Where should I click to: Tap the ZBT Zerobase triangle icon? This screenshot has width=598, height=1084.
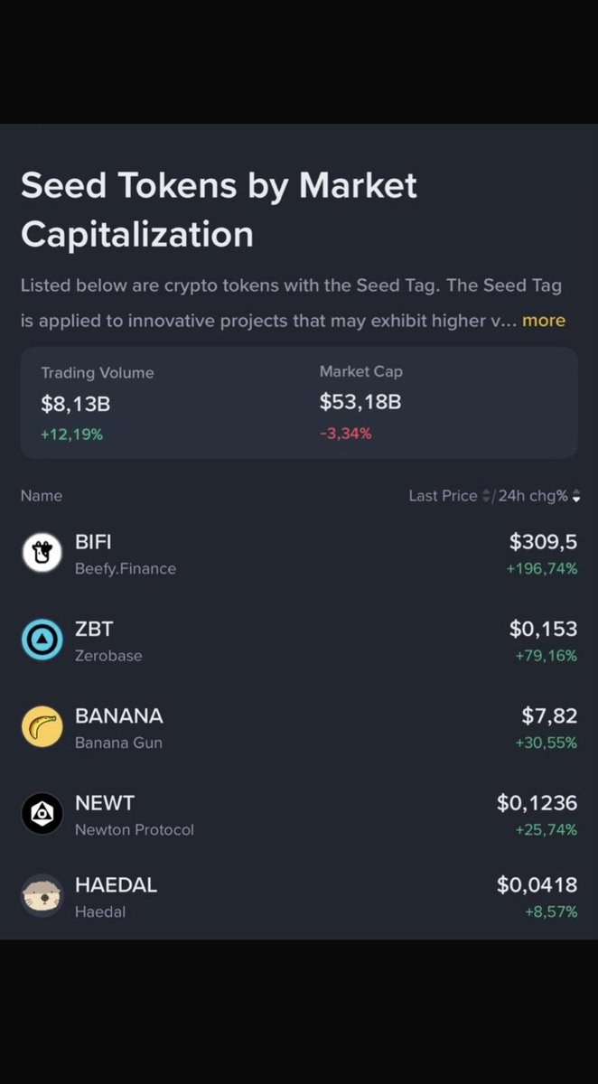[x=42, y=640]
